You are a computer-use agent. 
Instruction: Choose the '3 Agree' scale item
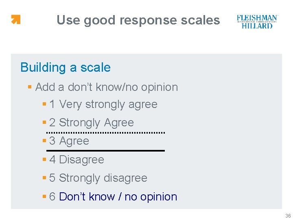pyautogui.click(x=69, y=141)
